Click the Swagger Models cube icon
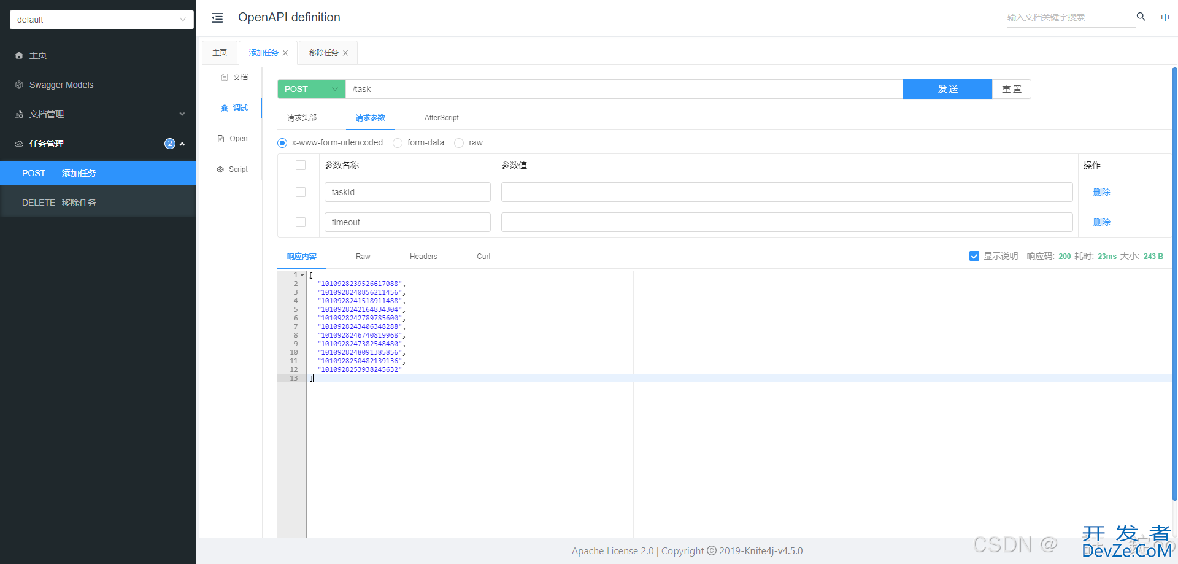The width and height of the screenshot is (1178, 564). coord(19,85)
